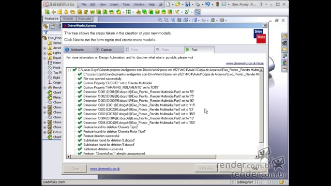This screenshot has width=331, height=186.
Task: Click the Help button in DriveWorksXpress dialog
Action: (x=255, y=168)
